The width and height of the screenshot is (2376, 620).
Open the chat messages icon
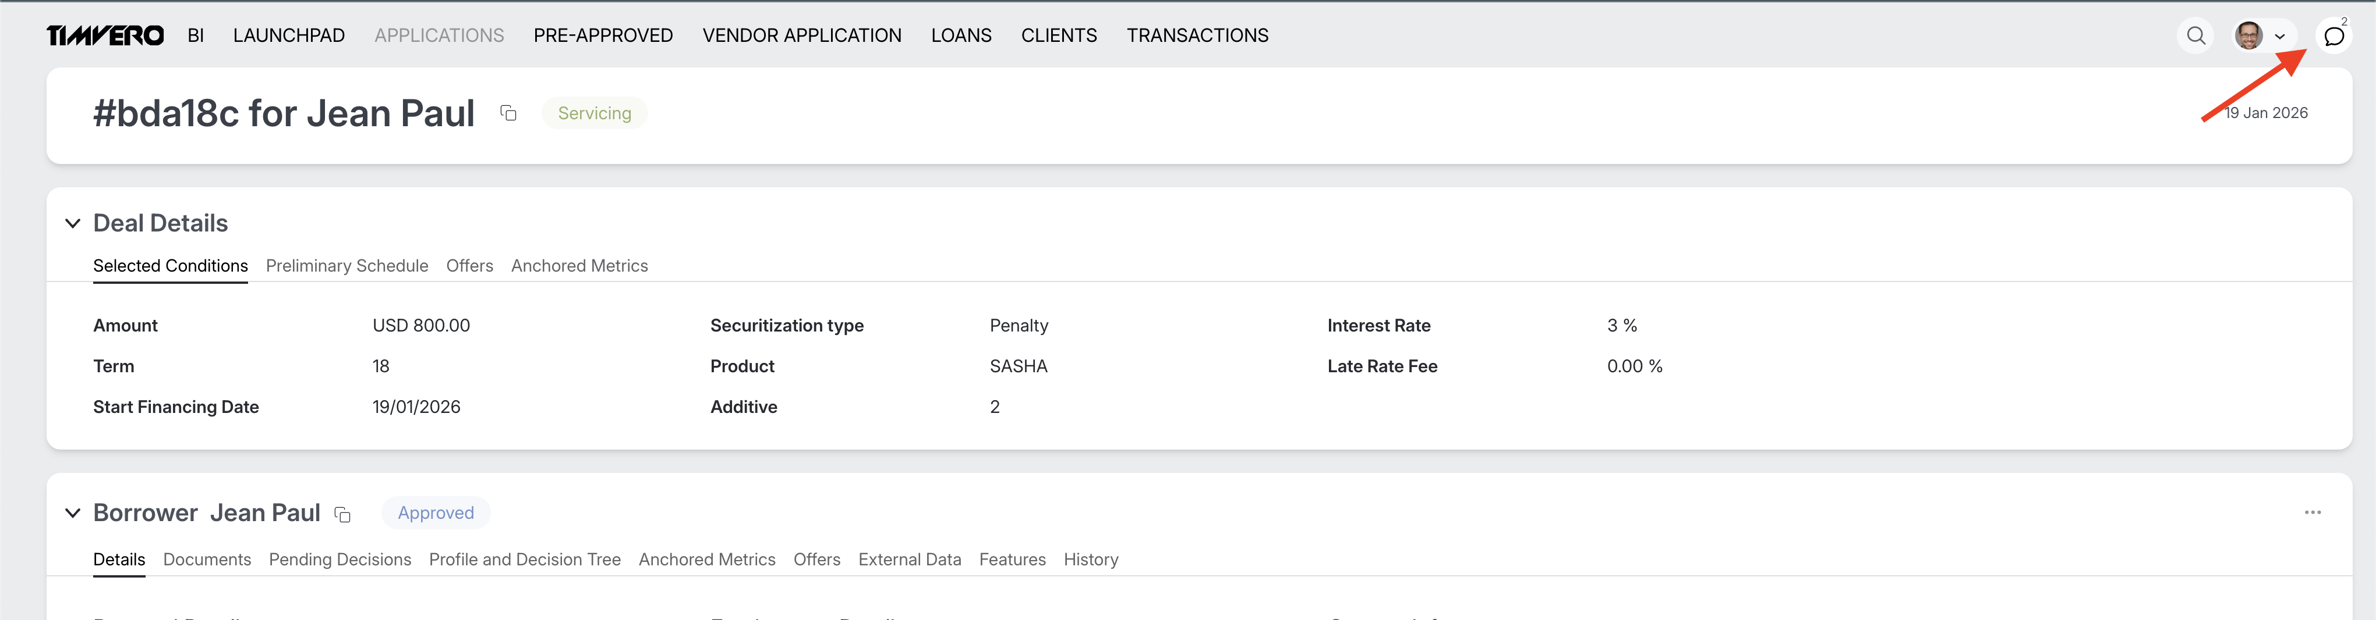click(2333, 37)
